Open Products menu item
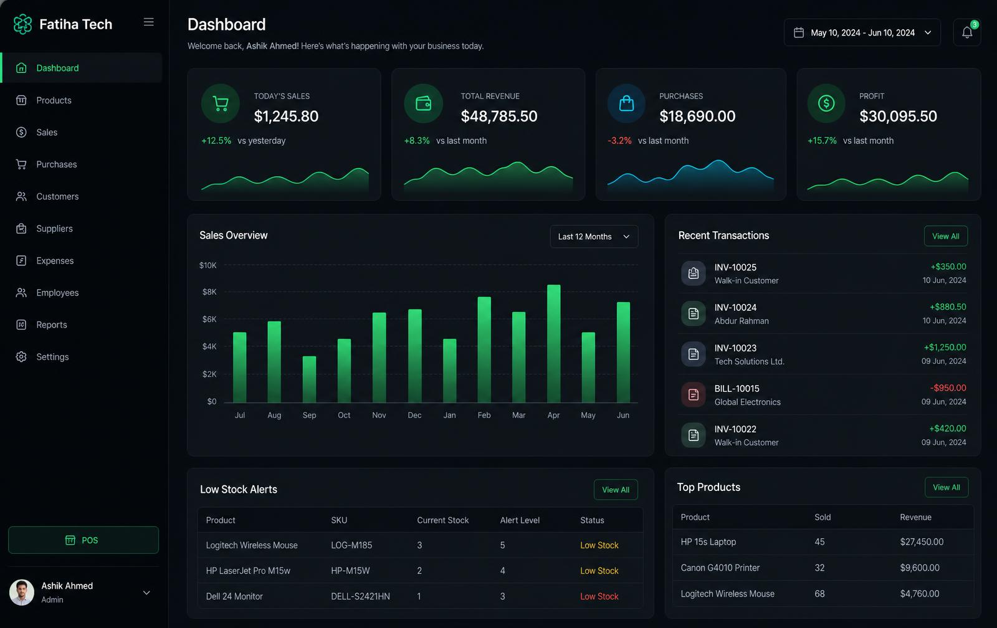Image resolution: width=997 pixels, height=628 pixels. (x=82, y=100)
